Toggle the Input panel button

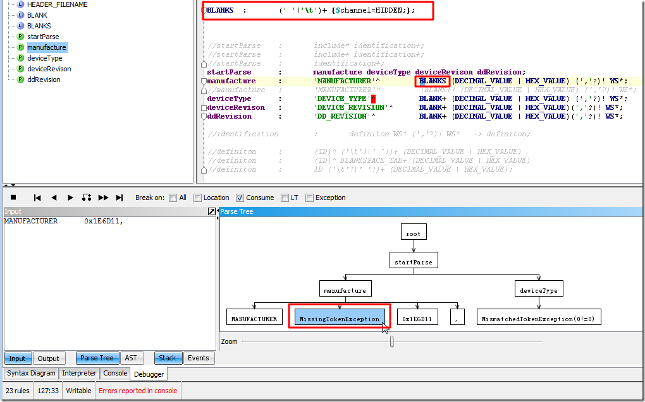[x=17, y=358]
